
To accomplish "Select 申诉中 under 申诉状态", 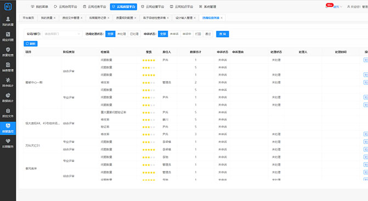I will (x=187, y=34).
